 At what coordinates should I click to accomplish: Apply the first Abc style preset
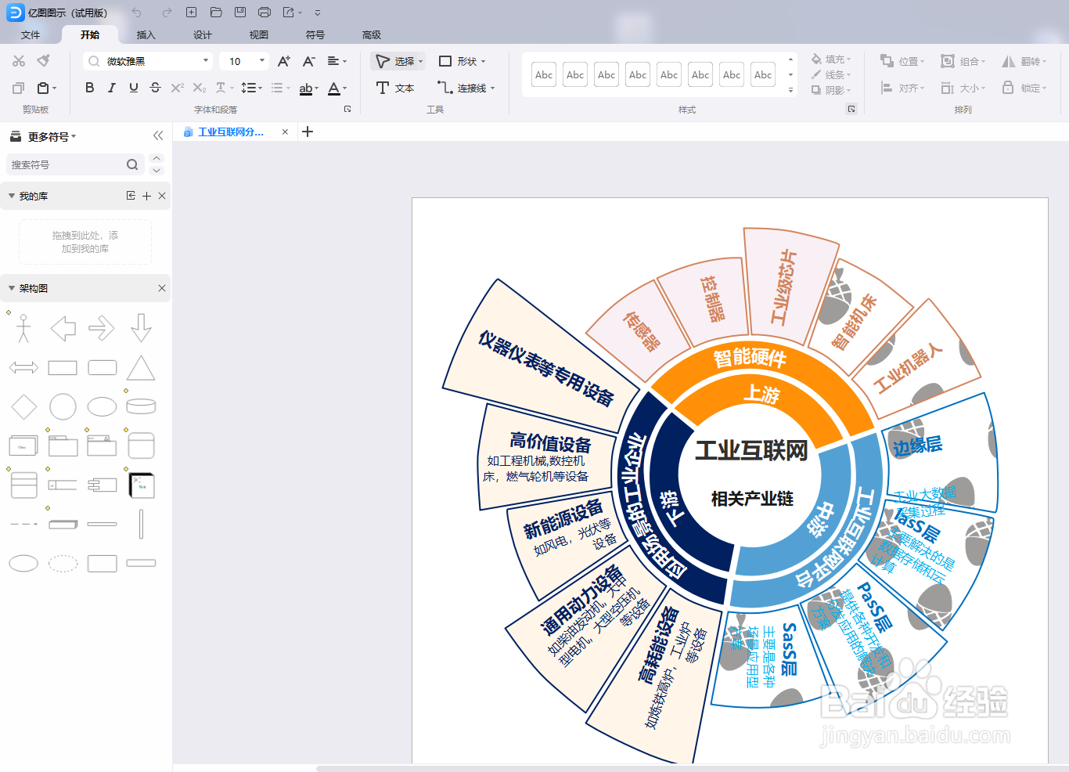544,75
